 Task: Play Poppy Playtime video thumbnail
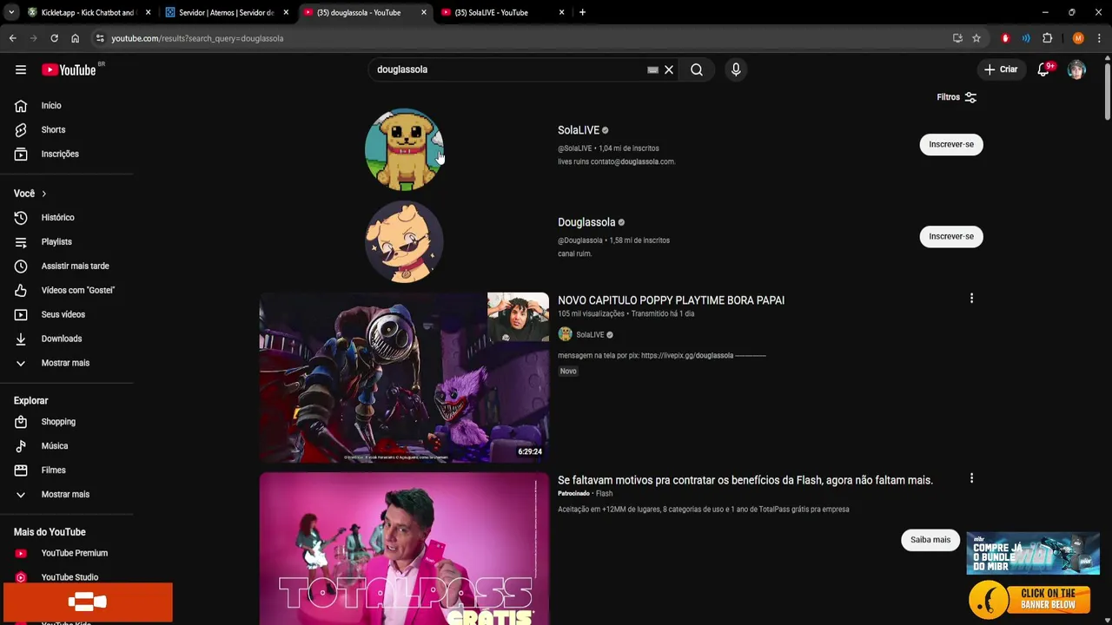pos(404,378)
